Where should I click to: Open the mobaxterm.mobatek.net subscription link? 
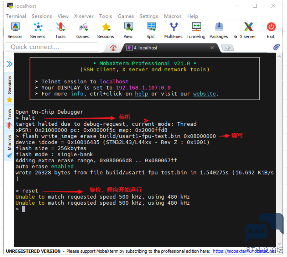(x=244, y=251)
